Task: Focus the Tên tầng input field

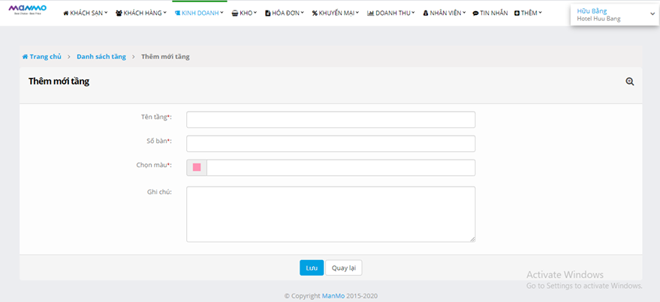Action: point(330,120)
